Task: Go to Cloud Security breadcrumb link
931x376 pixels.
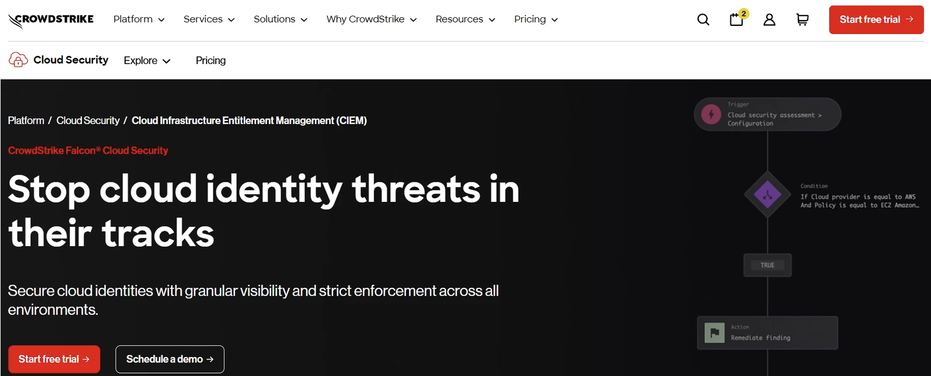Action: tap(88, 121)
